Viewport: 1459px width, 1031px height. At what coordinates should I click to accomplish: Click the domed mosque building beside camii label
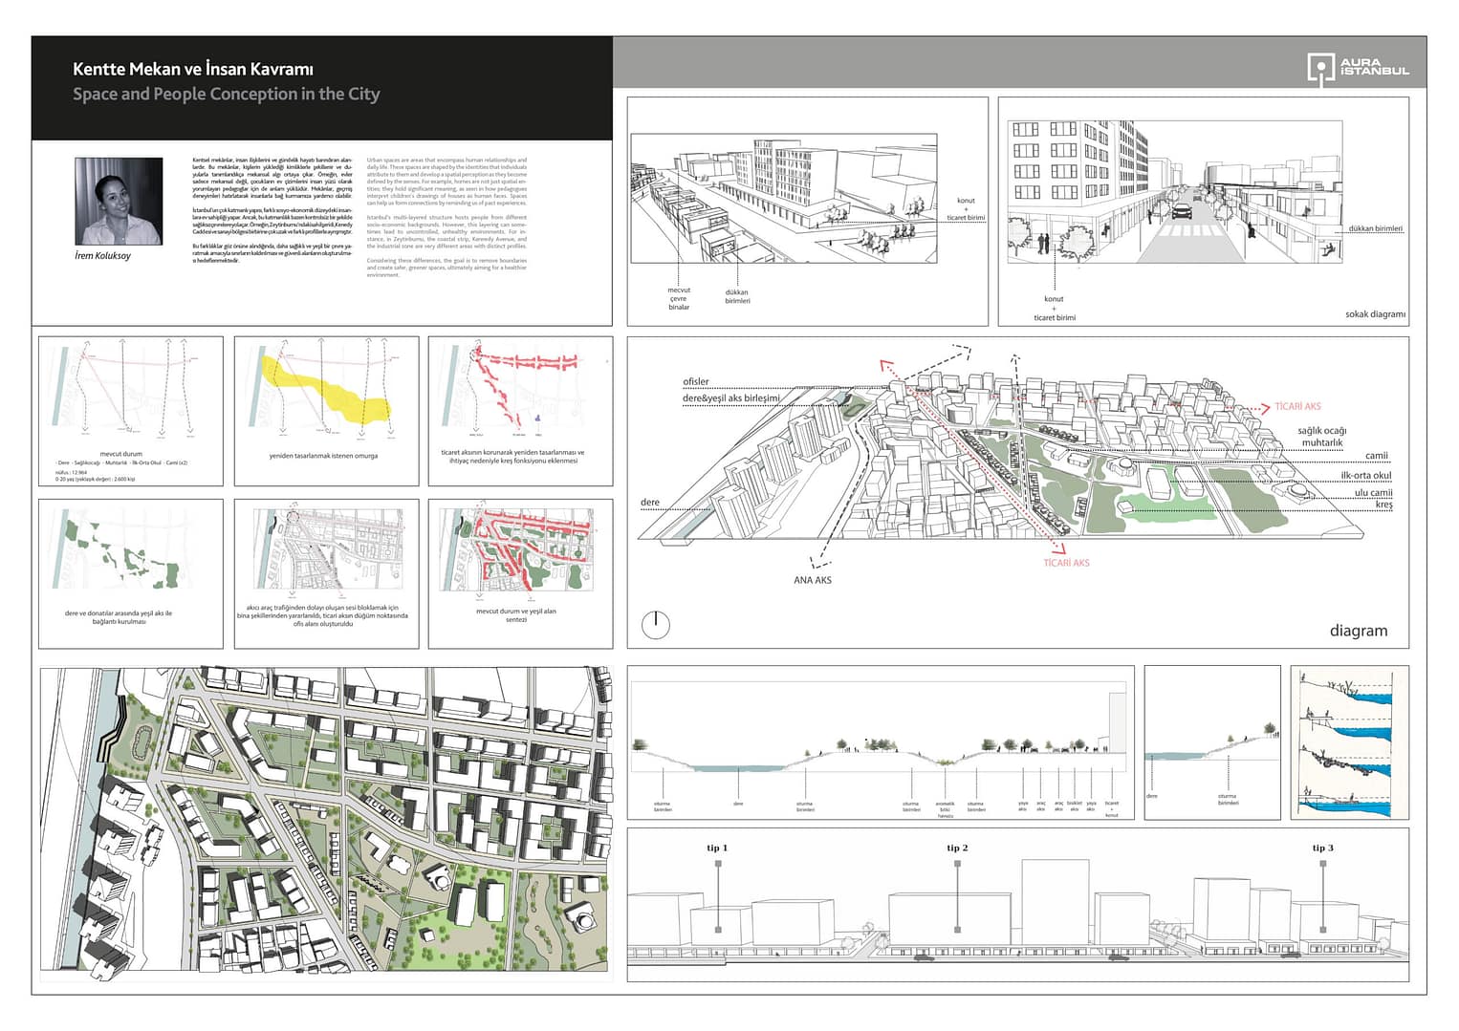point(1125,468)
